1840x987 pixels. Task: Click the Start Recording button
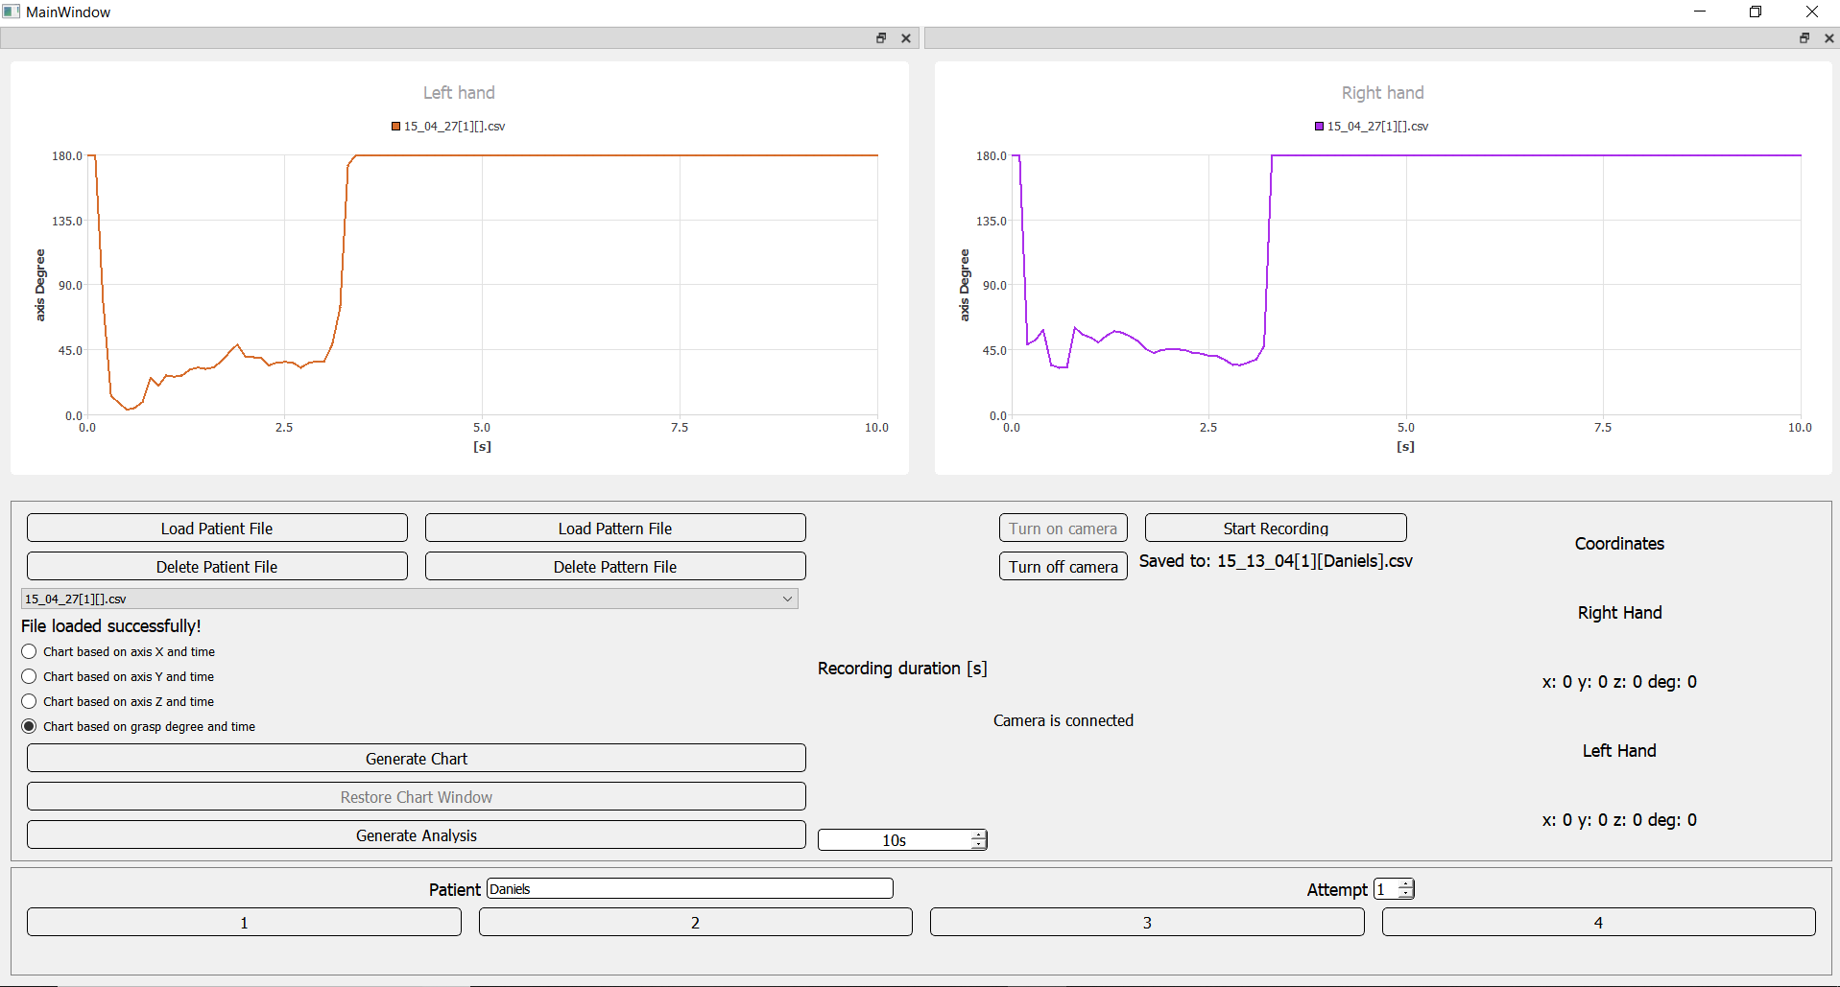tap(1276, 529)
